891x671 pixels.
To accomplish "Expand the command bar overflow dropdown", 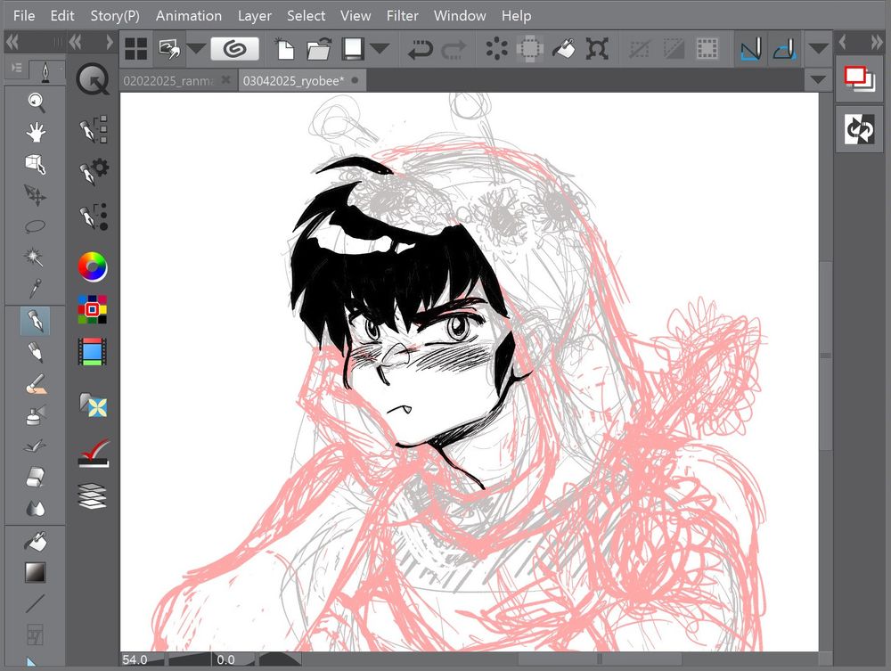I will pos(818,49).
